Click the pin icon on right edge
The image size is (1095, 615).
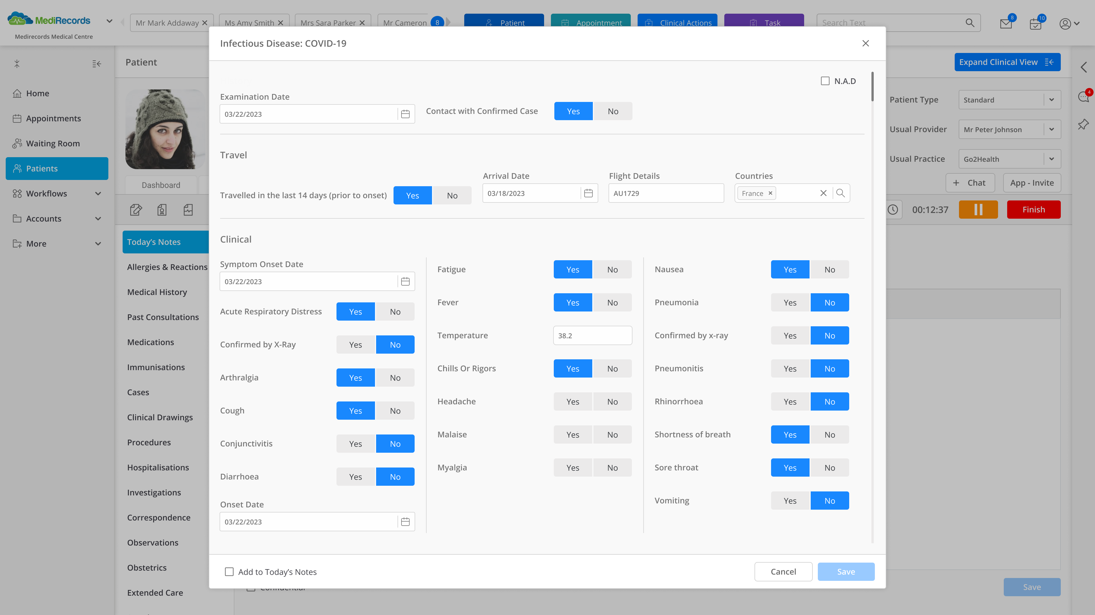point(1083,124)
